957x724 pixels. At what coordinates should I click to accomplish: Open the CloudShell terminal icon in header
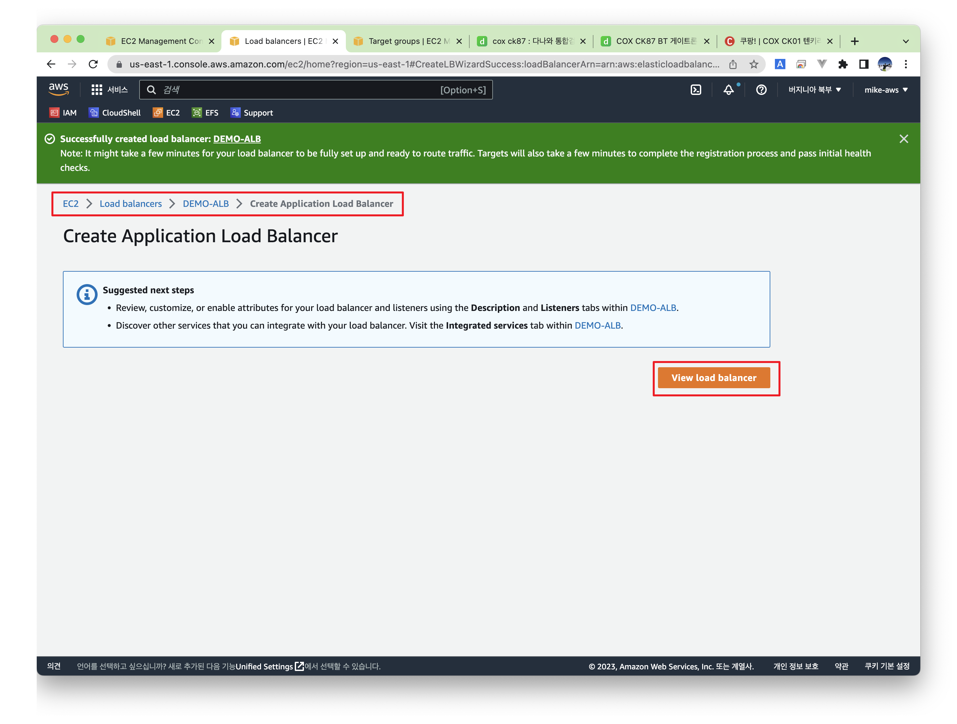coord(695,90)
